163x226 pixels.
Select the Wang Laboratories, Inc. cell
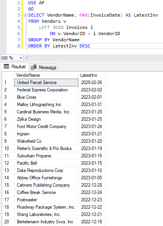(x=46, y=214)
